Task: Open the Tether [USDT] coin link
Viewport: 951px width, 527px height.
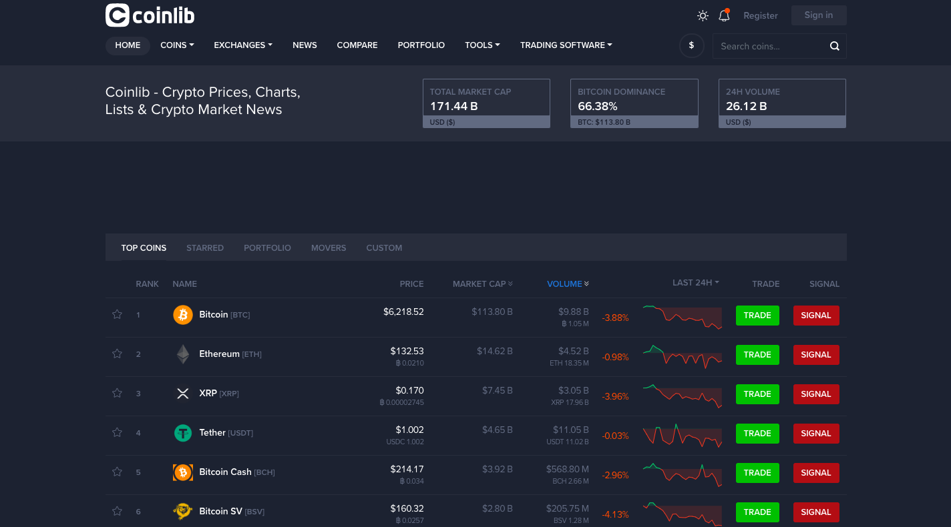Action: coord(226,432)
